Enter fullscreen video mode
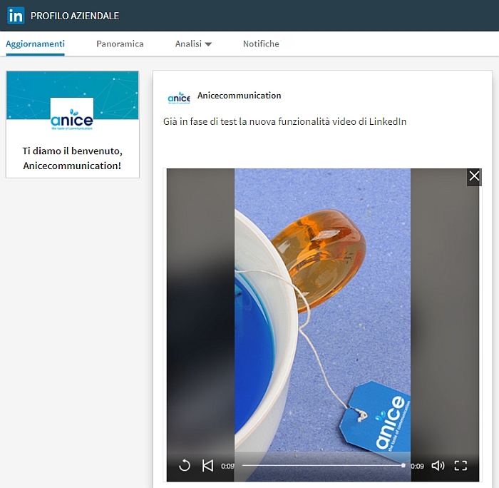The image size is (499, 488). click(461, 466)
